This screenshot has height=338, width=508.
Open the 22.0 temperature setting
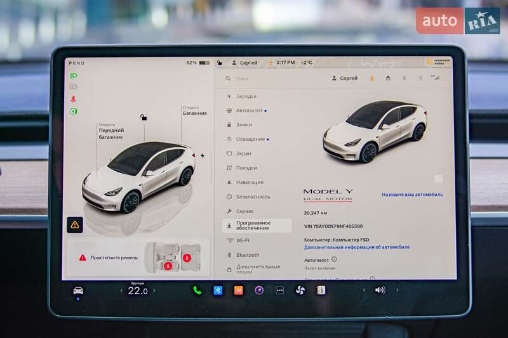[138, 291]
